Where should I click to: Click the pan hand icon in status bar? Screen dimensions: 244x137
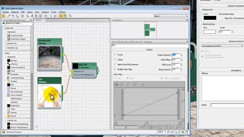tap(169, 132)
